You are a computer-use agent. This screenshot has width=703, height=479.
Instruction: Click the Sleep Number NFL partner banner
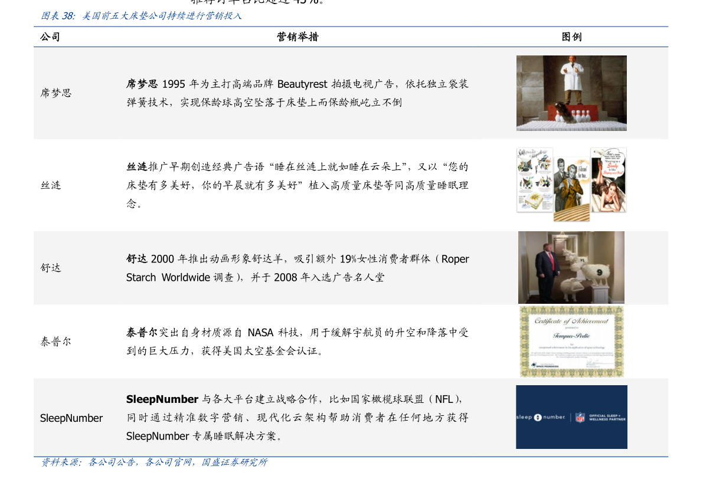571,417
